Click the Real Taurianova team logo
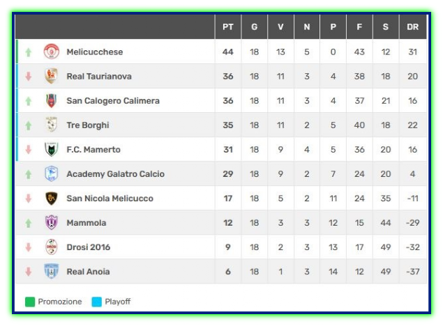Image resolution: width=443 pixels, height=326 pixels. pos(52,76)
